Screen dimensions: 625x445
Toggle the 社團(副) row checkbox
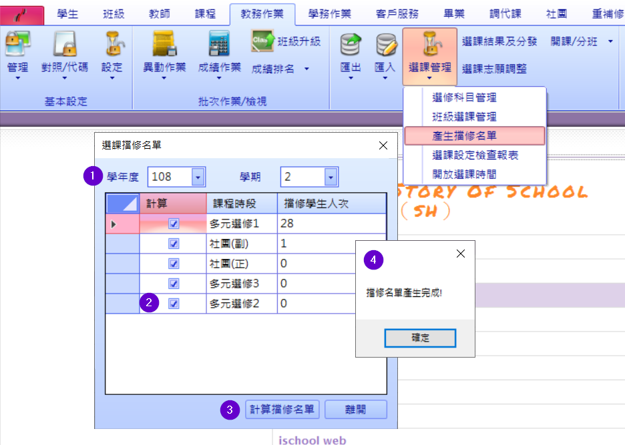click(174, 244)
